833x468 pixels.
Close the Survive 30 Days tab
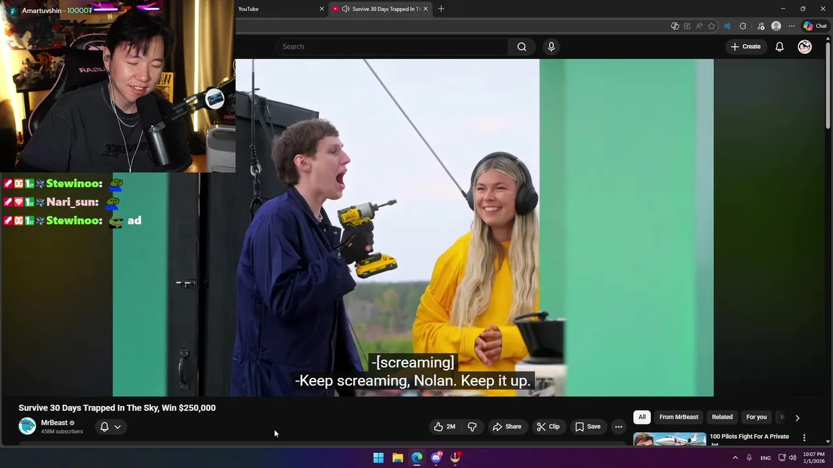[x=426, y=8]
